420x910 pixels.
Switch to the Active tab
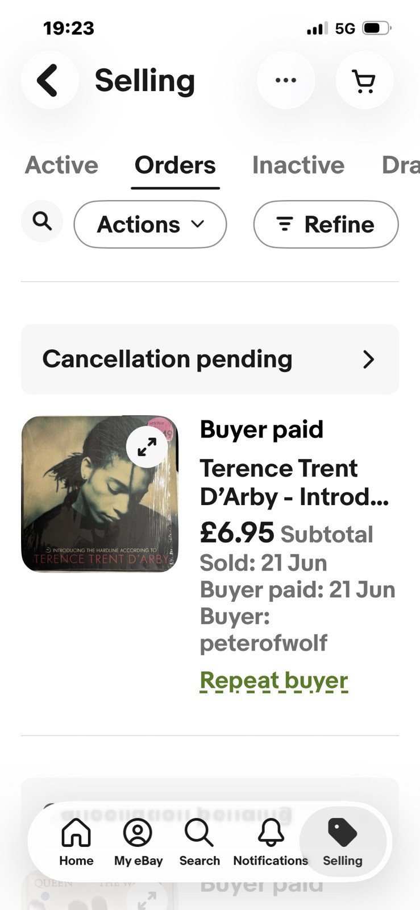pyautogui.click(x=61, y=165)
